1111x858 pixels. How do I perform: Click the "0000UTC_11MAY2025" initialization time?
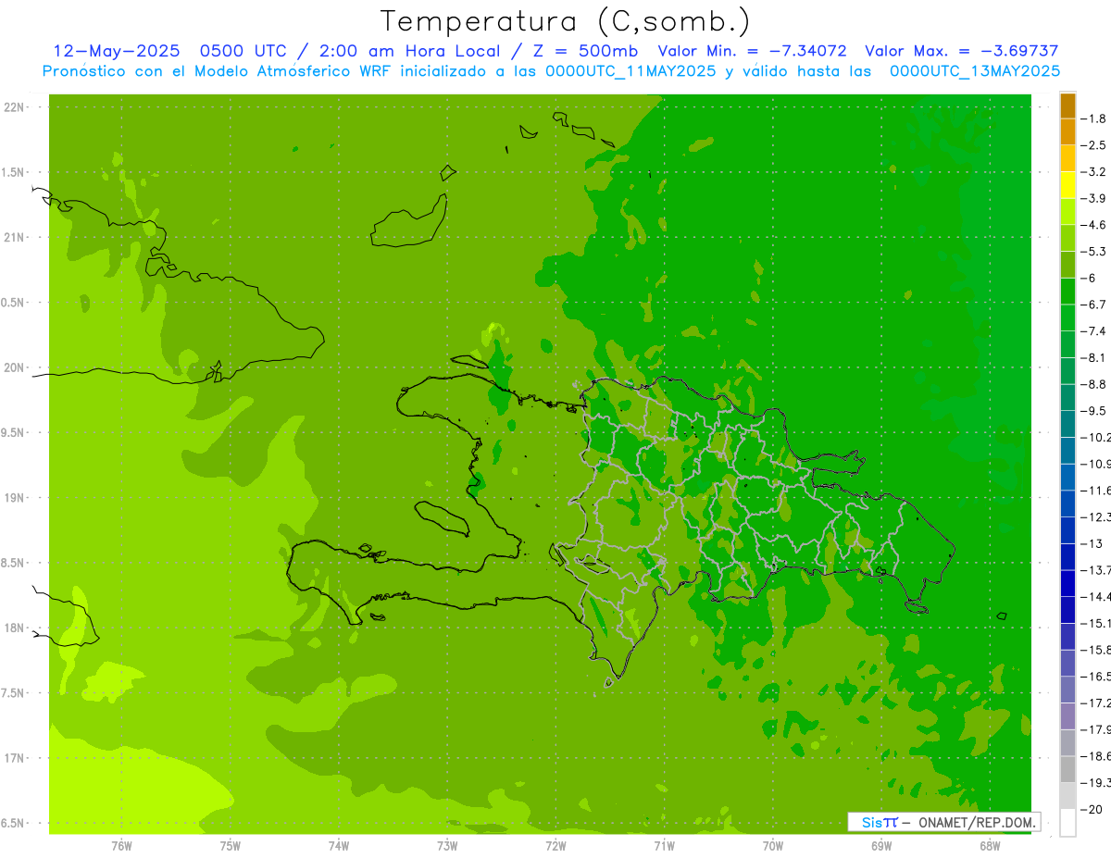630,71
